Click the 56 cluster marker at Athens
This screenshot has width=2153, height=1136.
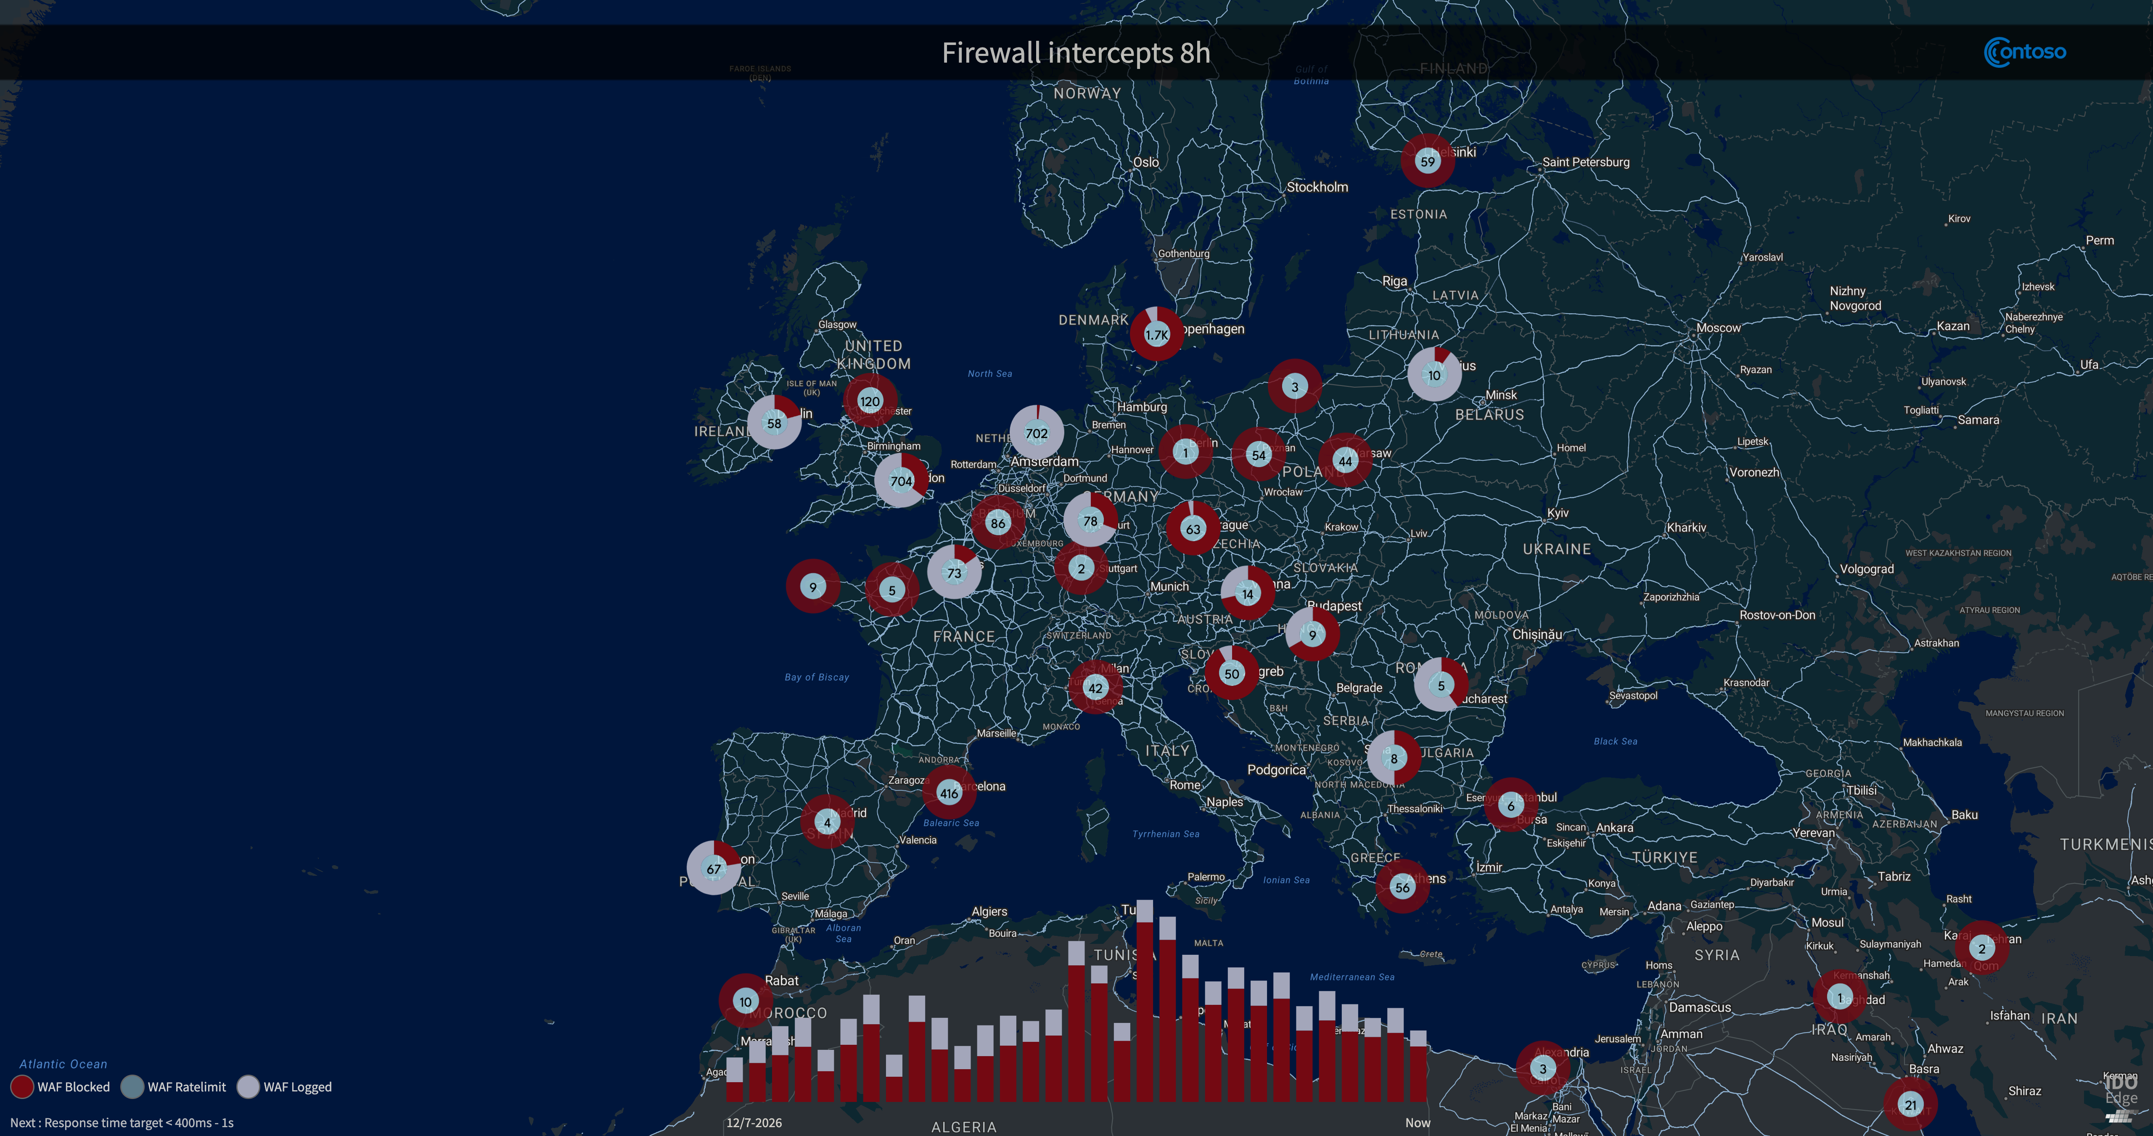[x=1402, y=887]
